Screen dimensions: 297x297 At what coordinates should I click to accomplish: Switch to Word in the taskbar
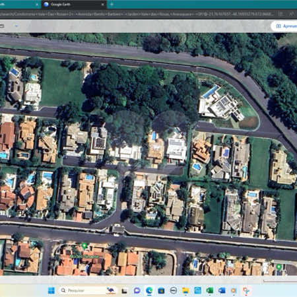pos(222,290)
